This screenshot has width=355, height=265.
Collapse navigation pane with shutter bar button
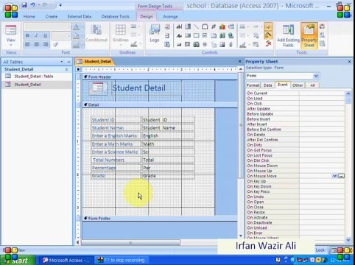pos(68,62)
